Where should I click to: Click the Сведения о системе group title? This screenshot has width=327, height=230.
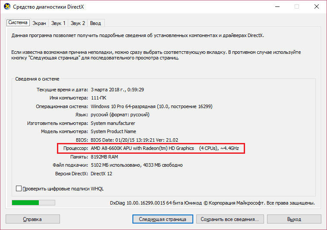point(38,79)
